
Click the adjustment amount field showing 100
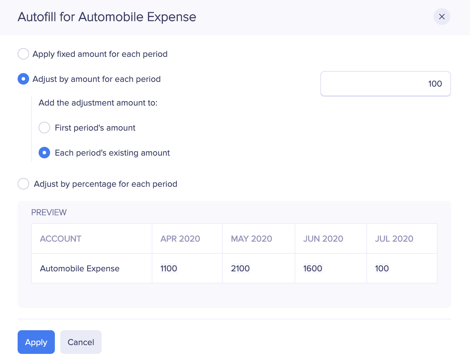point(385,84)
